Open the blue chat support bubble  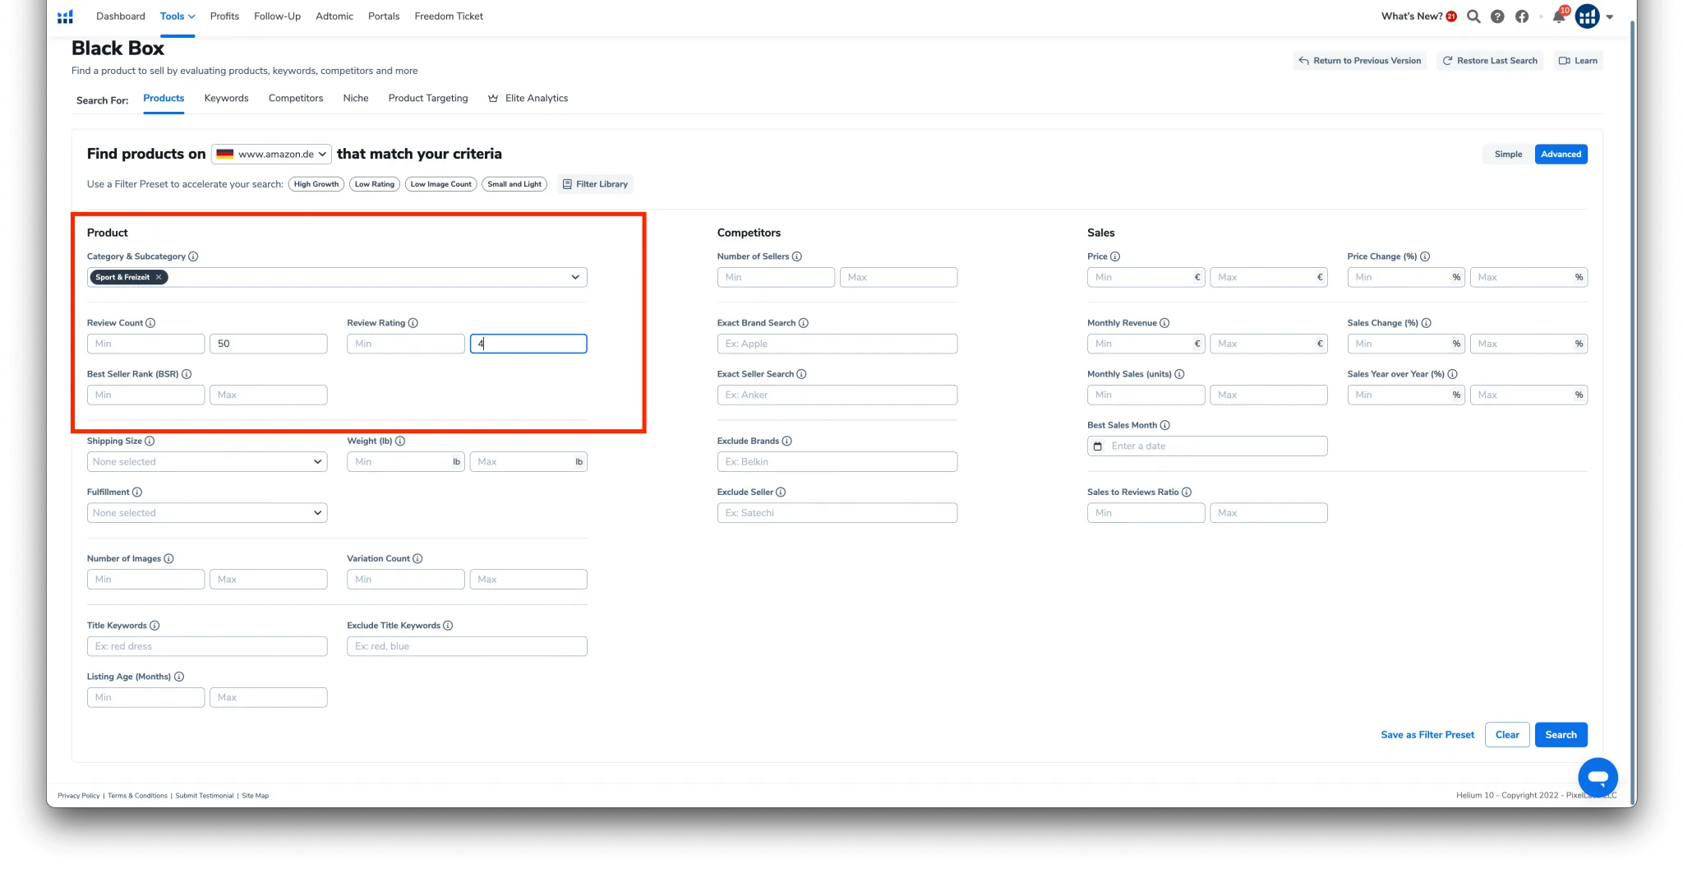(1598, 777)
